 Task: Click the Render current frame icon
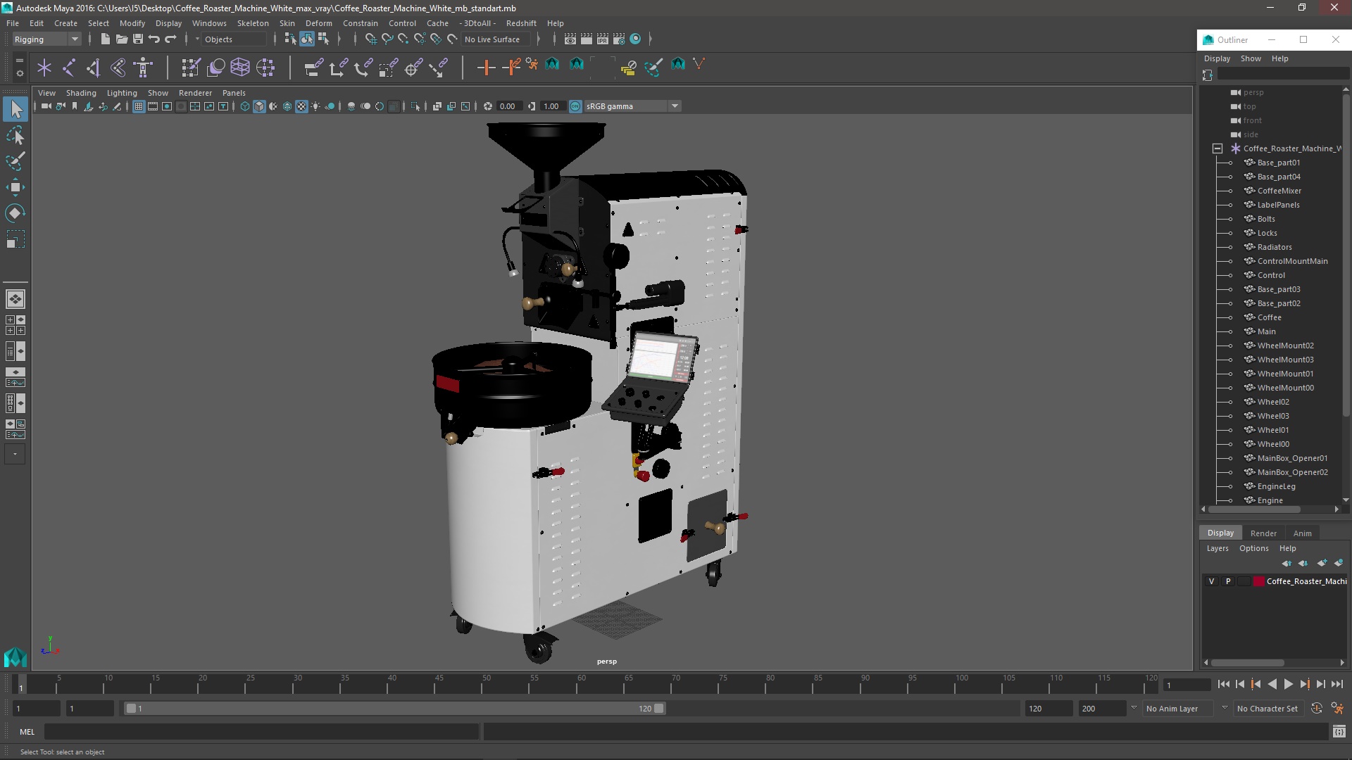[x=586, y=39]
